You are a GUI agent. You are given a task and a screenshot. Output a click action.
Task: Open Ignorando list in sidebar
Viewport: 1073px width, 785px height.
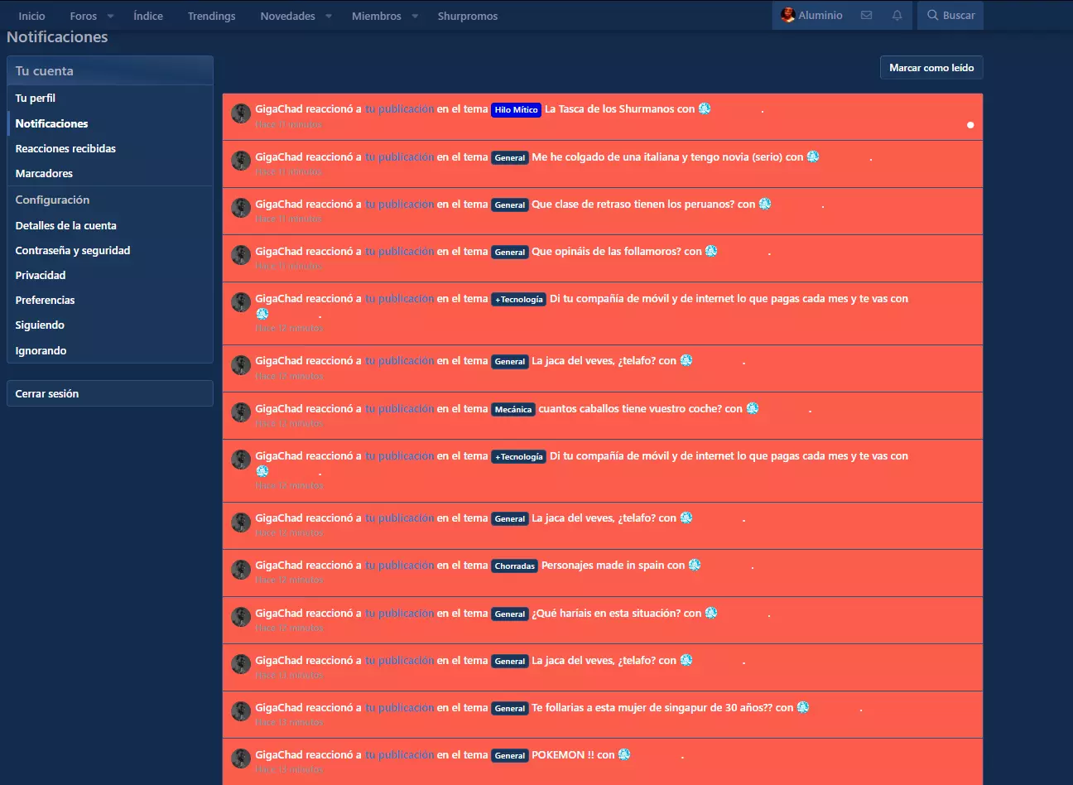point(110,350)
